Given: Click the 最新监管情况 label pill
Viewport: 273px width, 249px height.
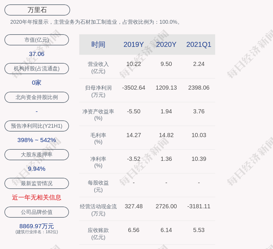Looking at the screenshot, I should [x=37, y=183].
